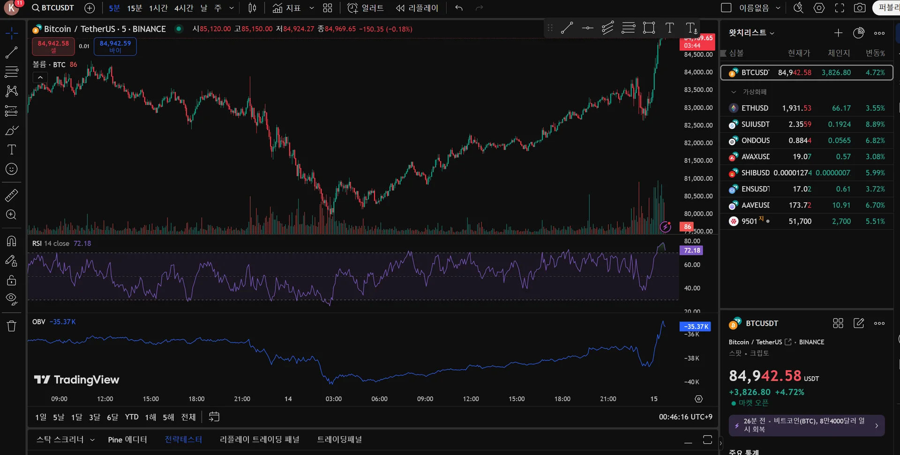
Task: Click the 84,942.58 셀 sell button
Action: tap(53, 46)
